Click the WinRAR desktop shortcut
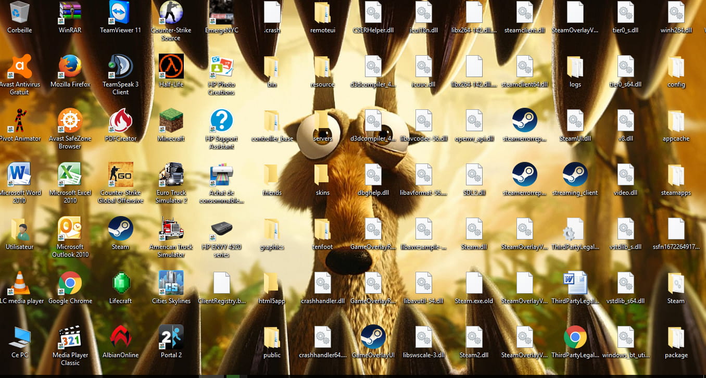Image resolution: width=706 pixels, height=378 pixels. (x=70, y=12)
